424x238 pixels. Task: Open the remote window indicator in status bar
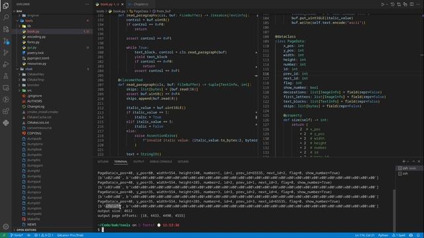click(4, 235)
